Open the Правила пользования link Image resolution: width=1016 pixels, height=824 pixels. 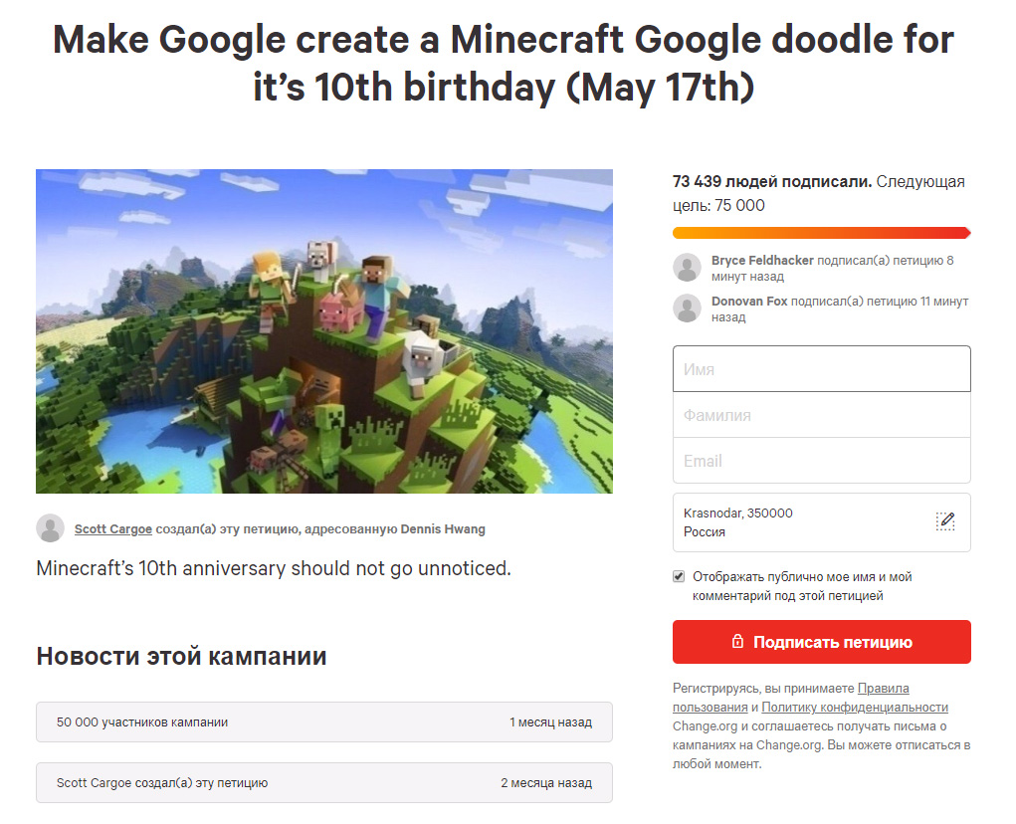click(790, 698)
